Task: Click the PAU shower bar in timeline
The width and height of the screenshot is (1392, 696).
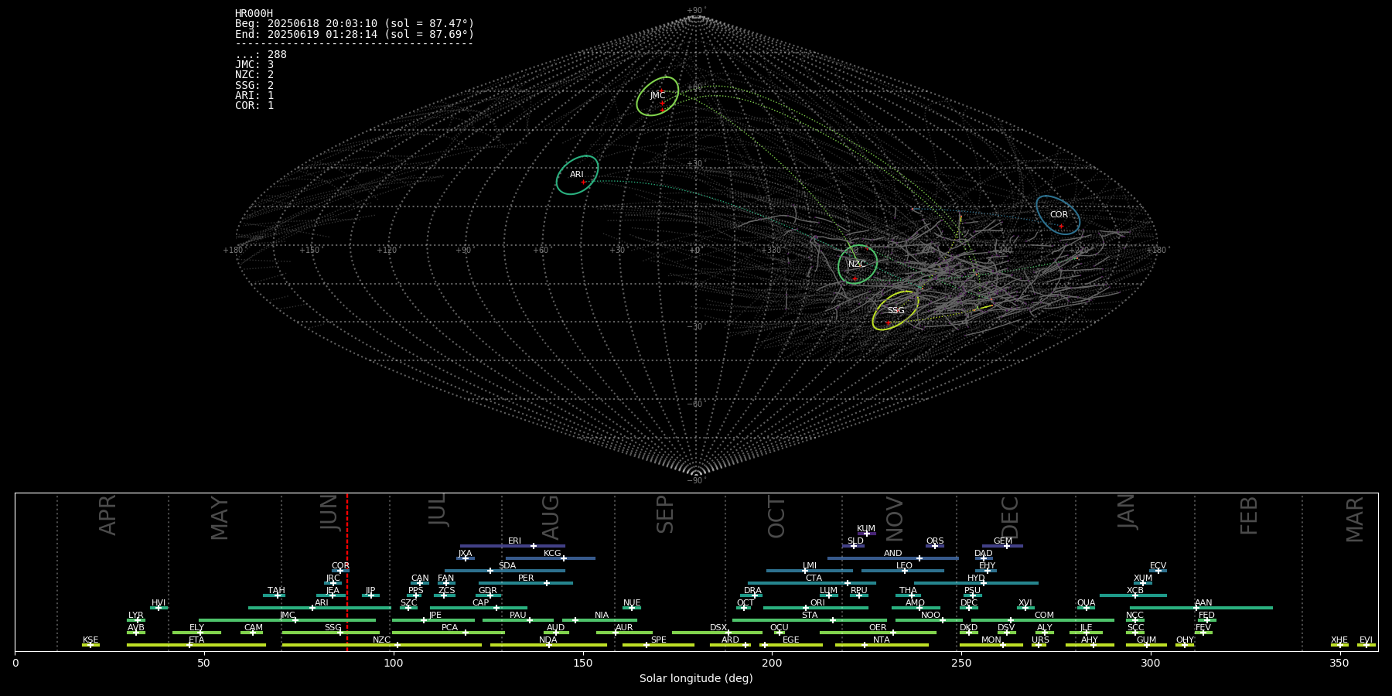Action: point(518,620)
